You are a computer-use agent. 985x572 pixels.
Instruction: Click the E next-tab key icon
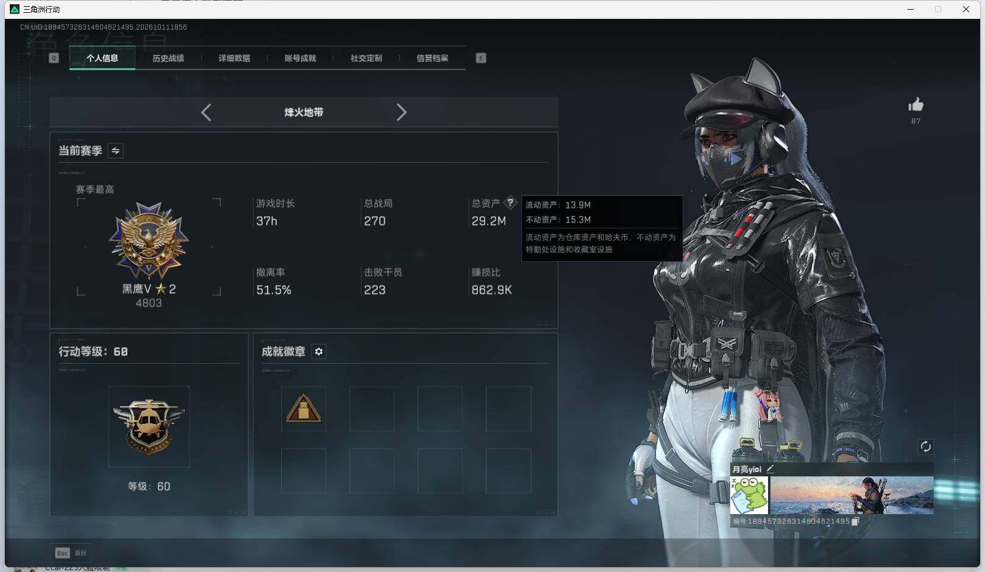481,58
